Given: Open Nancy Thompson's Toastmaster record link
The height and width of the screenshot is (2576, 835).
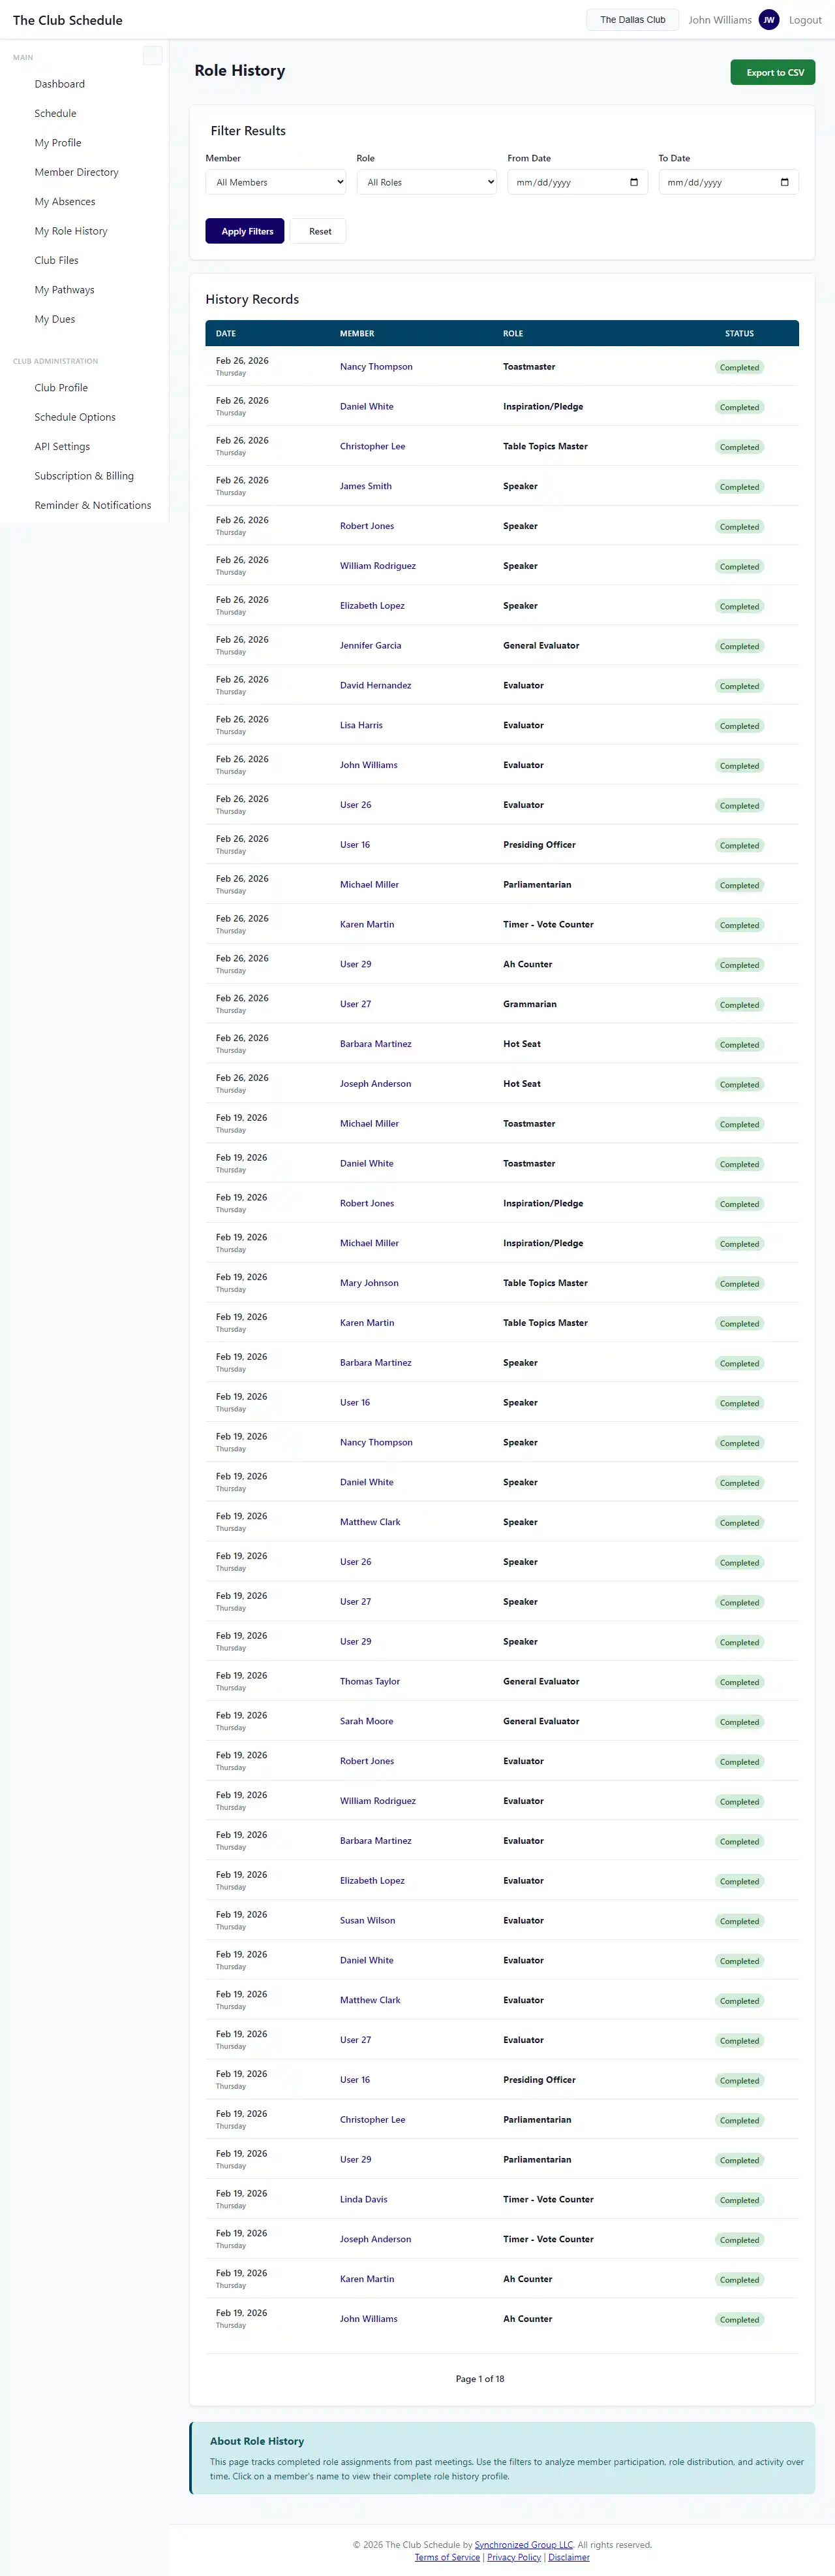Looking at the screenshot, I should 376,367.
